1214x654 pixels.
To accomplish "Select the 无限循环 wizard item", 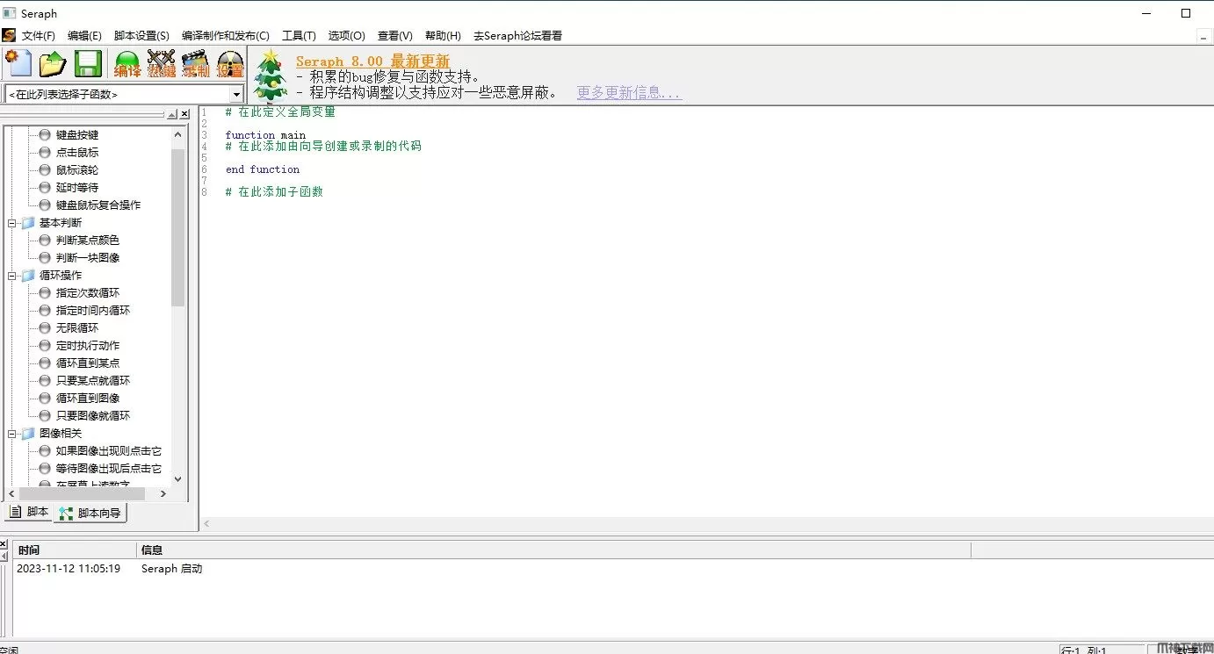I will pos(77,327).
